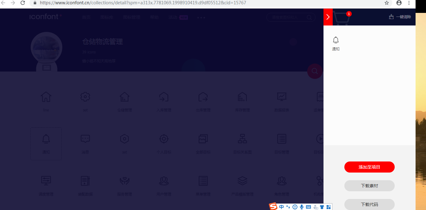Viewport: 426px width, 210px height.
Task: Click the 下载代码 download code button
Action: (x=369, y=204)
